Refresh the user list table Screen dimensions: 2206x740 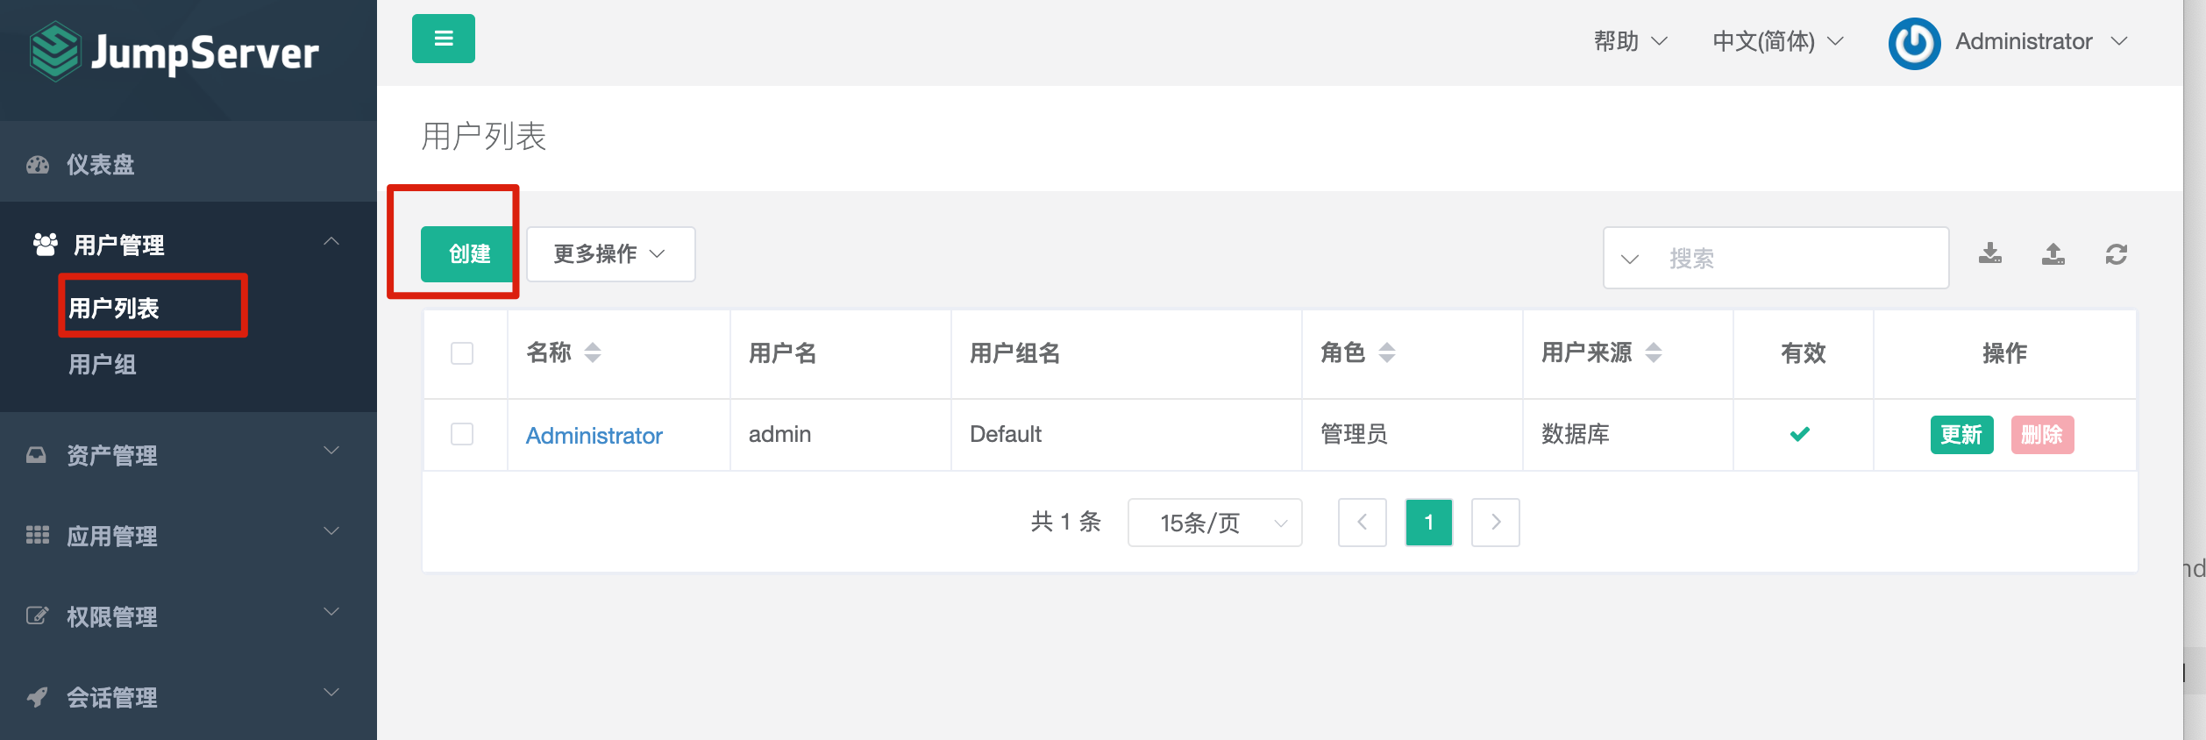click(x=2117, y=254)
